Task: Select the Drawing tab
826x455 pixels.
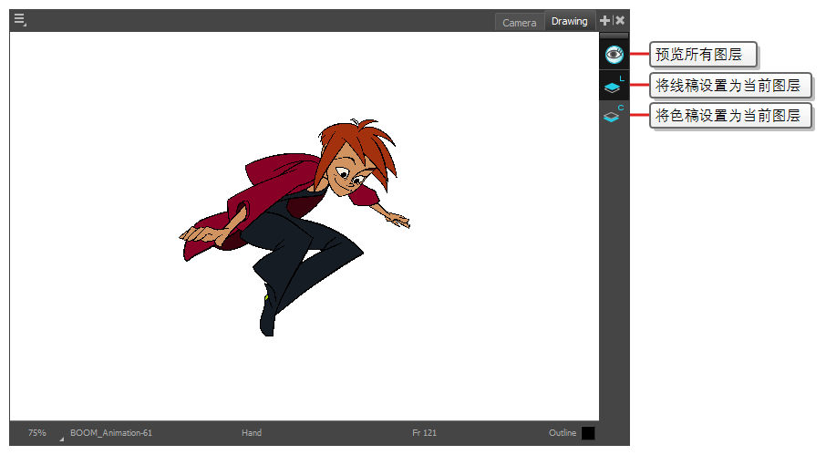Action: click(x=570, y=21)
